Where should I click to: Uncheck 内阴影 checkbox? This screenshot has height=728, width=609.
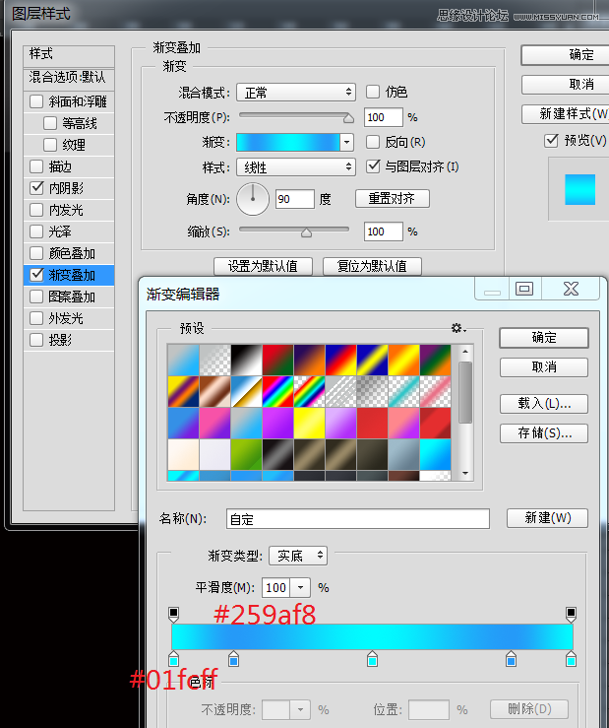pos(36,188)
